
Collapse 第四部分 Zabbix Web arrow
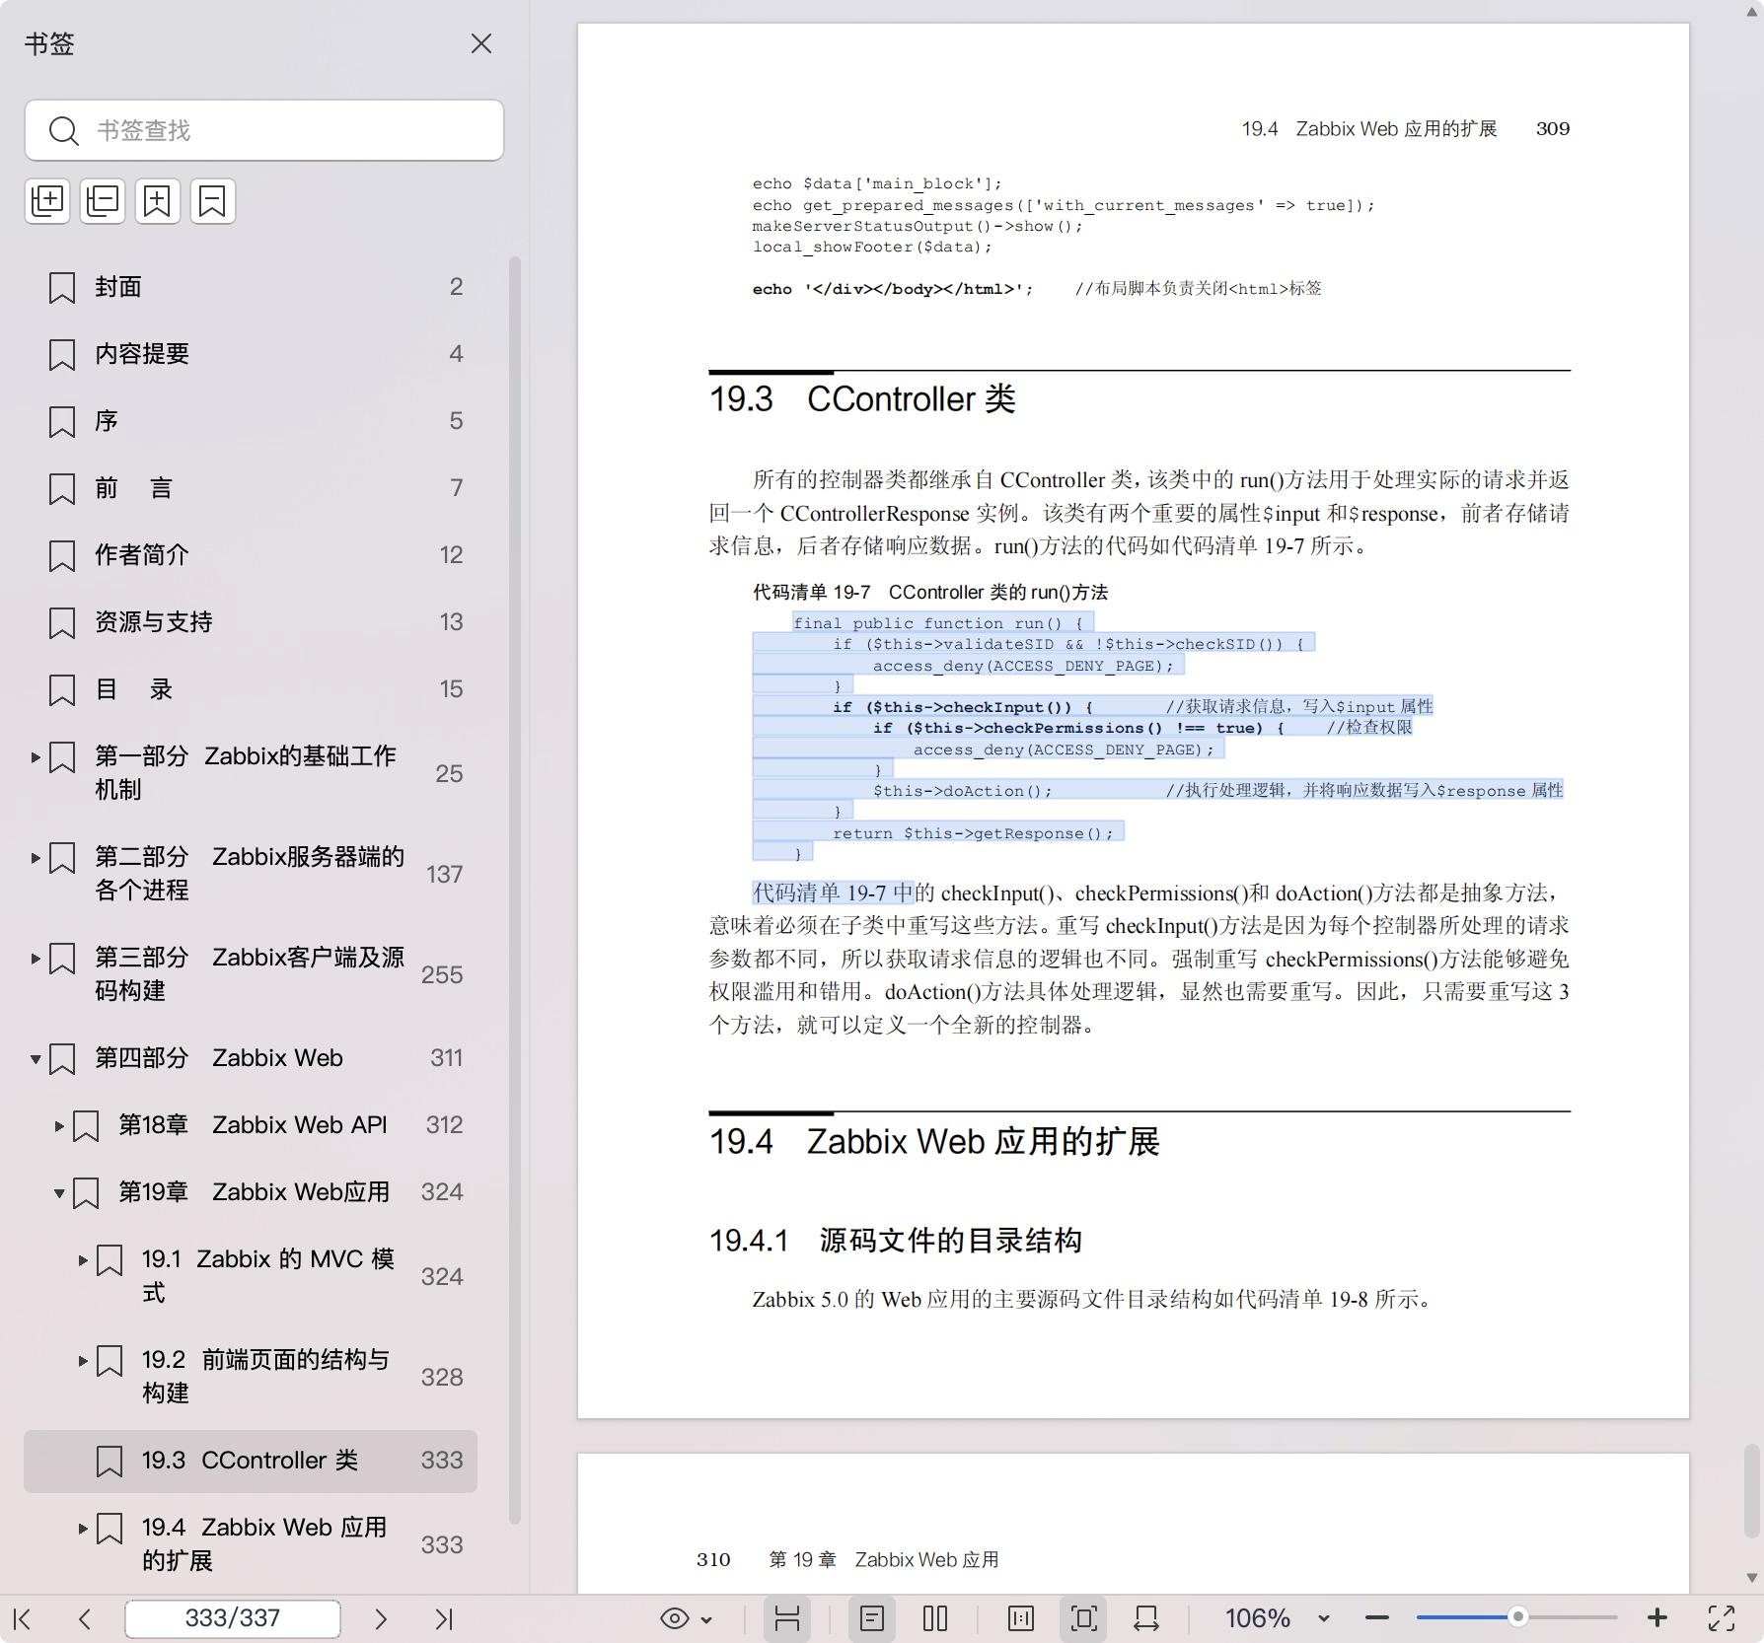(36, 1059)
